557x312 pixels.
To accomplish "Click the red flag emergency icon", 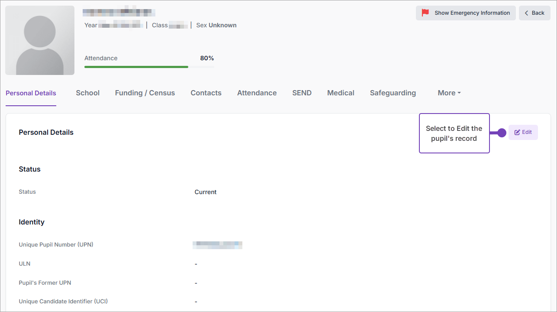I will coord(425,13).
